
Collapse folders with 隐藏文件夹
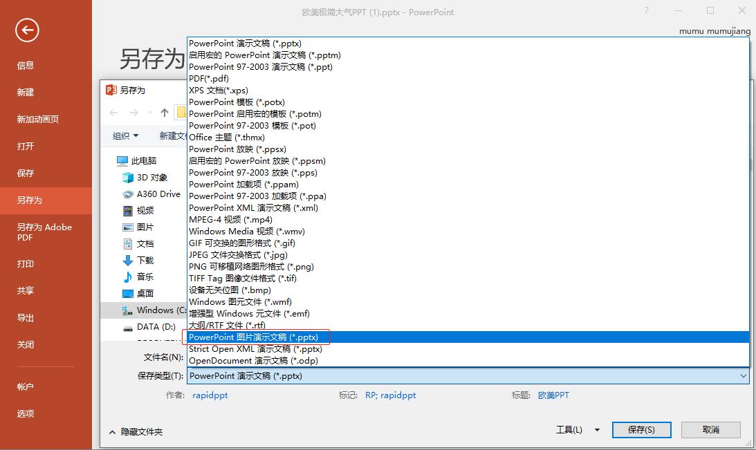coord(136,431)
